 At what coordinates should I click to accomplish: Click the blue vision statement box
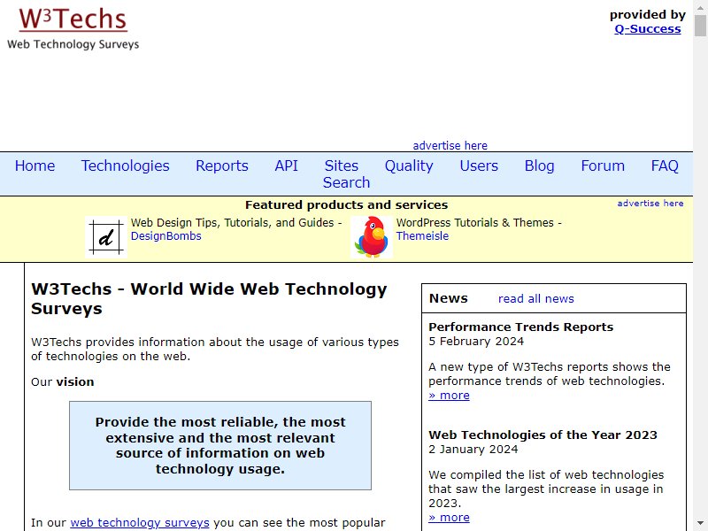click(220, 445)
